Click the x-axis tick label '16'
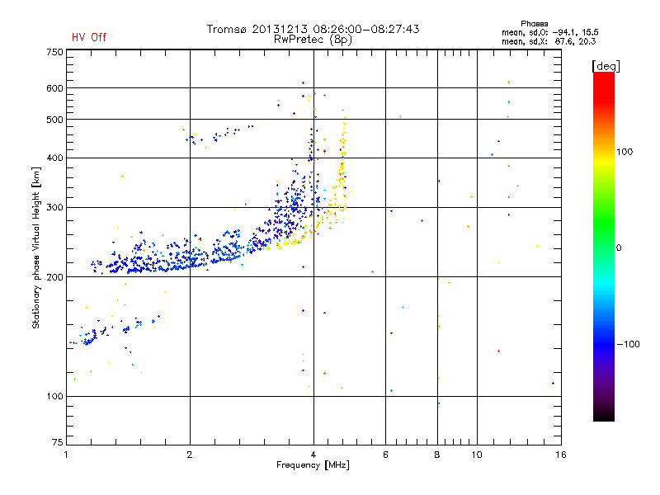This screenshot has height=495, width=660. click(x=561, y=455)
